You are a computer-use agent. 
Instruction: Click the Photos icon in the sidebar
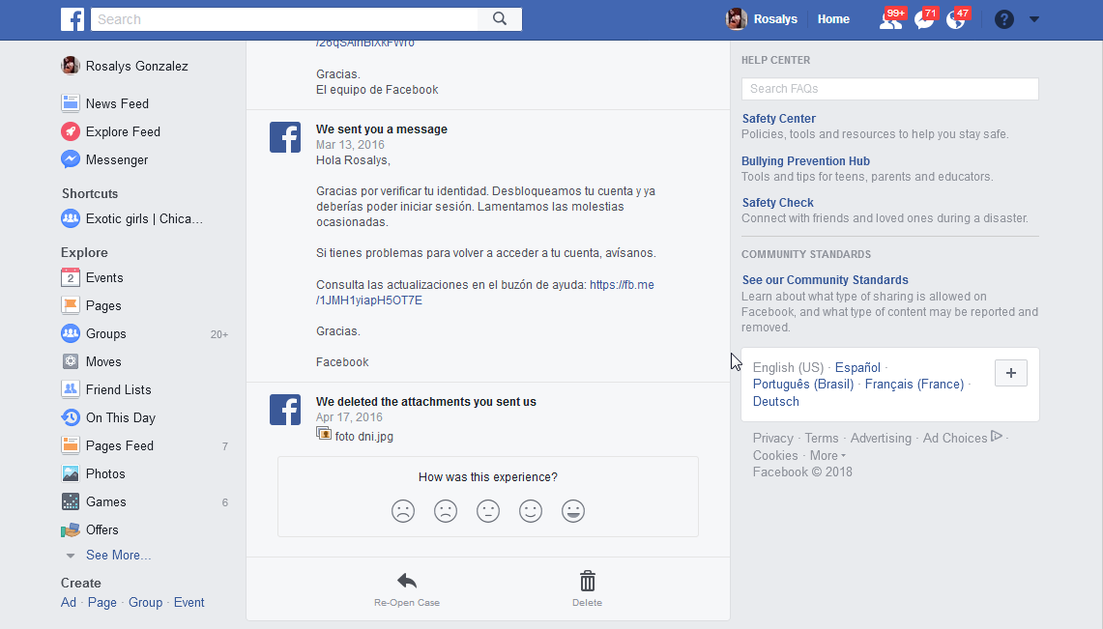point(71,473)
